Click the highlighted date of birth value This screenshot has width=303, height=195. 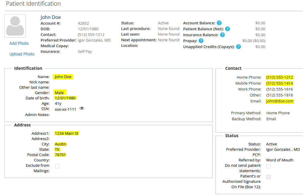click(x=65, y=98)
